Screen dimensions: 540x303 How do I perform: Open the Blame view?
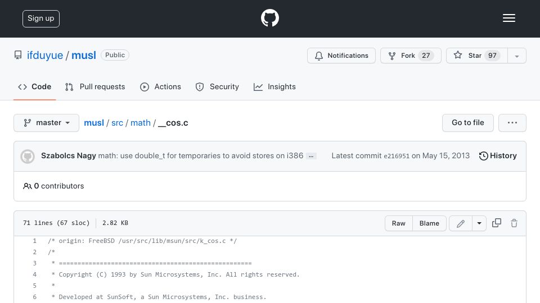(x=429, y=223)
